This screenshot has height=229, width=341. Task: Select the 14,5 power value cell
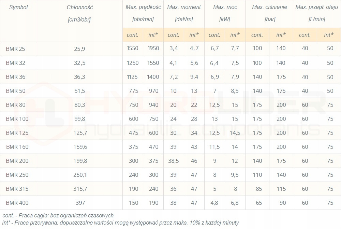235,133
